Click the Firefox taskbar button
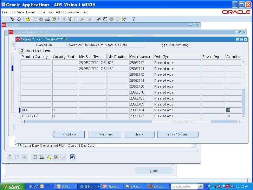Viewport: 253px width, 190px height. click(x=158, y=186)
